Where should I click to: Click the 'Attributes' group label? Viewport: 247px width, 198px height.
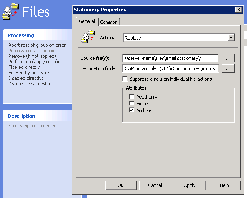pos(136,88)
